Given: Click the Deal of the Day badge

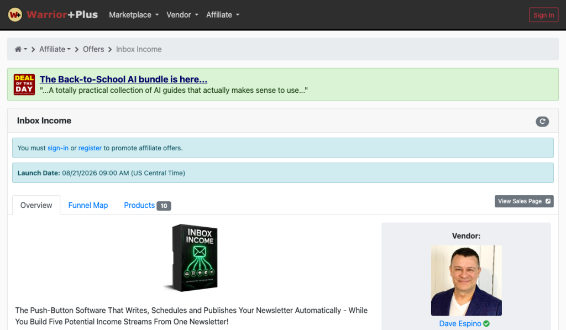Looking at the screenshot, I should (24, 85).
